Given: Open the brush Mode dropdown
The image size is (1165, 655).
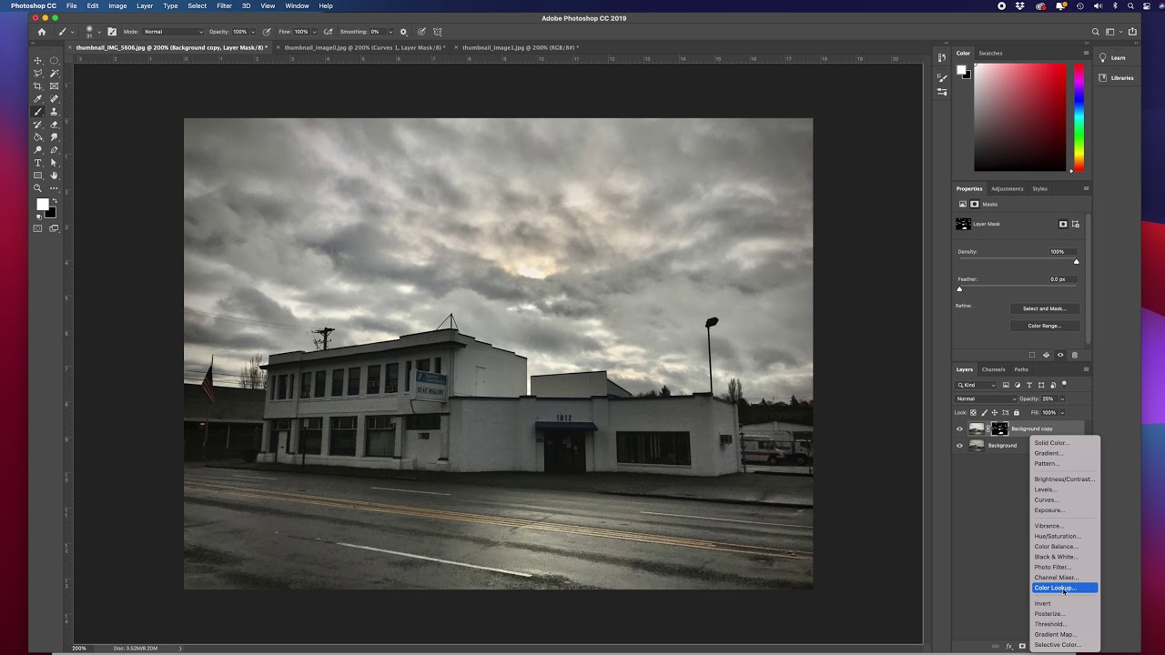Looking at the screenshot, I should 173,32.
